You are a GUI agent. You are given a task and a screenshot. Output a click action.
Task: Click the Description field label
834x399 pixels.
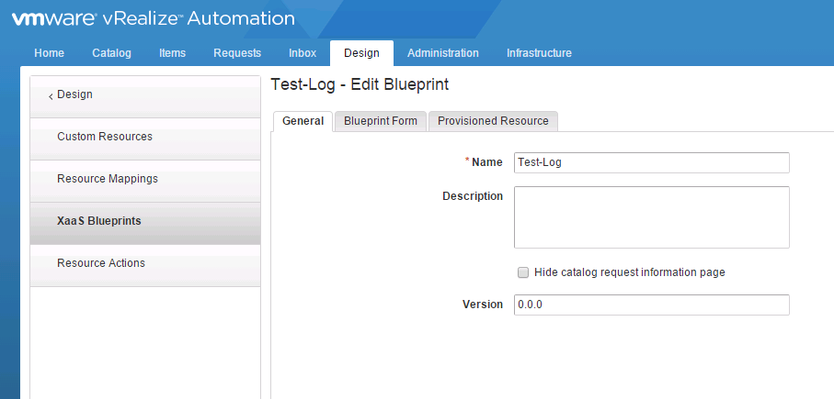[x=473, y=196]
